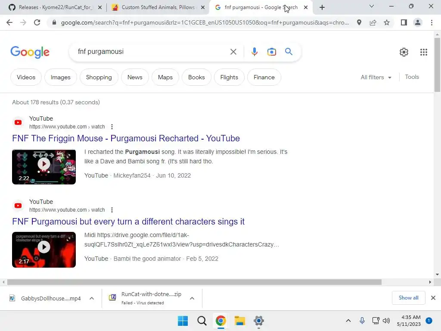Select the Finance filter

(x=264, y=77)
